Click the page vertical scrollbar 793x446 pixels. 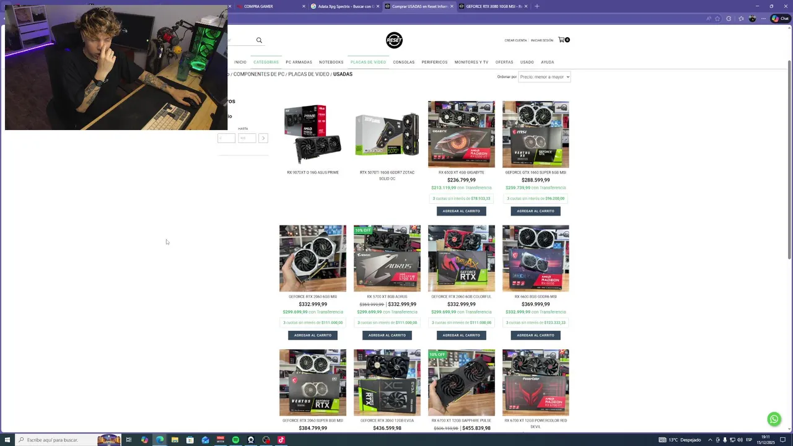tap(789, 160)
